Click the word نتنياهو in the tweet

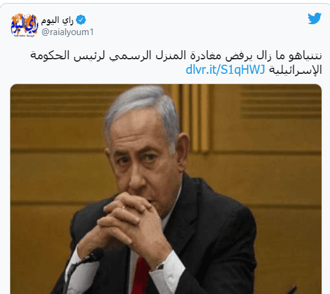pyautogui.click(x=305, y=56)
